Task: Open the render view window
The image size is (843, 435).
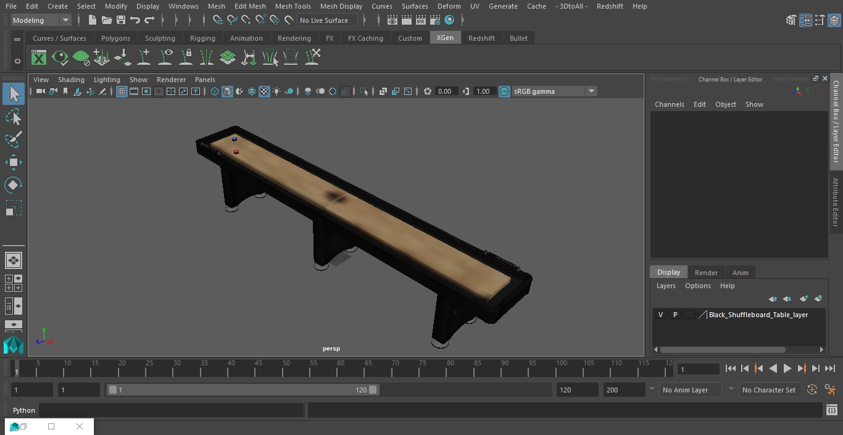Action: 392,20
